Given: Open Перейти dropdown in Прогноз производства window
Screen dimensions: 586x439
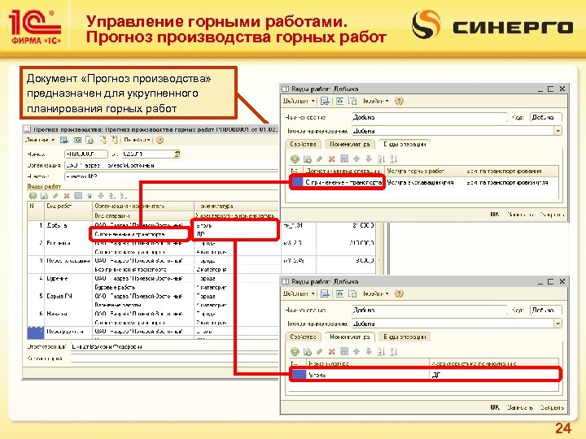Looking at the screenshot, I should 138,140.
